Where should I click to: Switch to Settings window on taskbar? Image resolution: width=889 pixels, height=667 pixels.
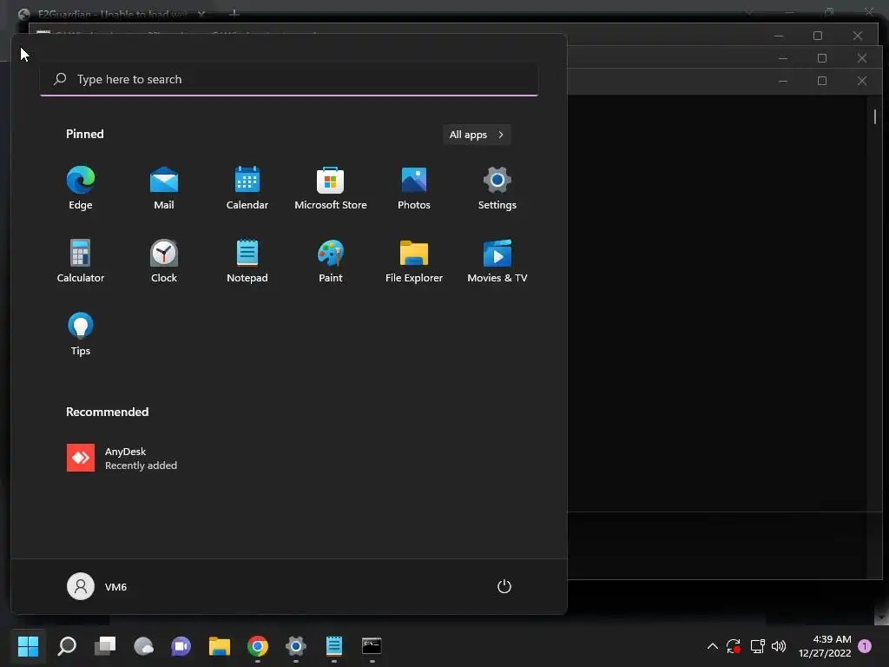point(295,646)
